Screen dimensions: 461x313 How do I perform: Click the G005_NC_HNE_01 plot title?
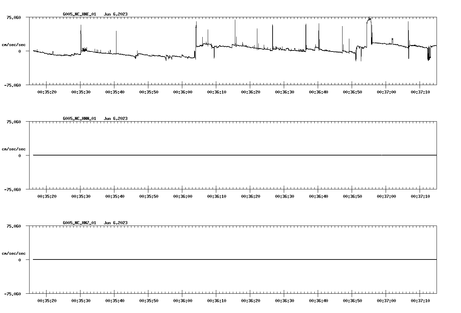point(79,14)
